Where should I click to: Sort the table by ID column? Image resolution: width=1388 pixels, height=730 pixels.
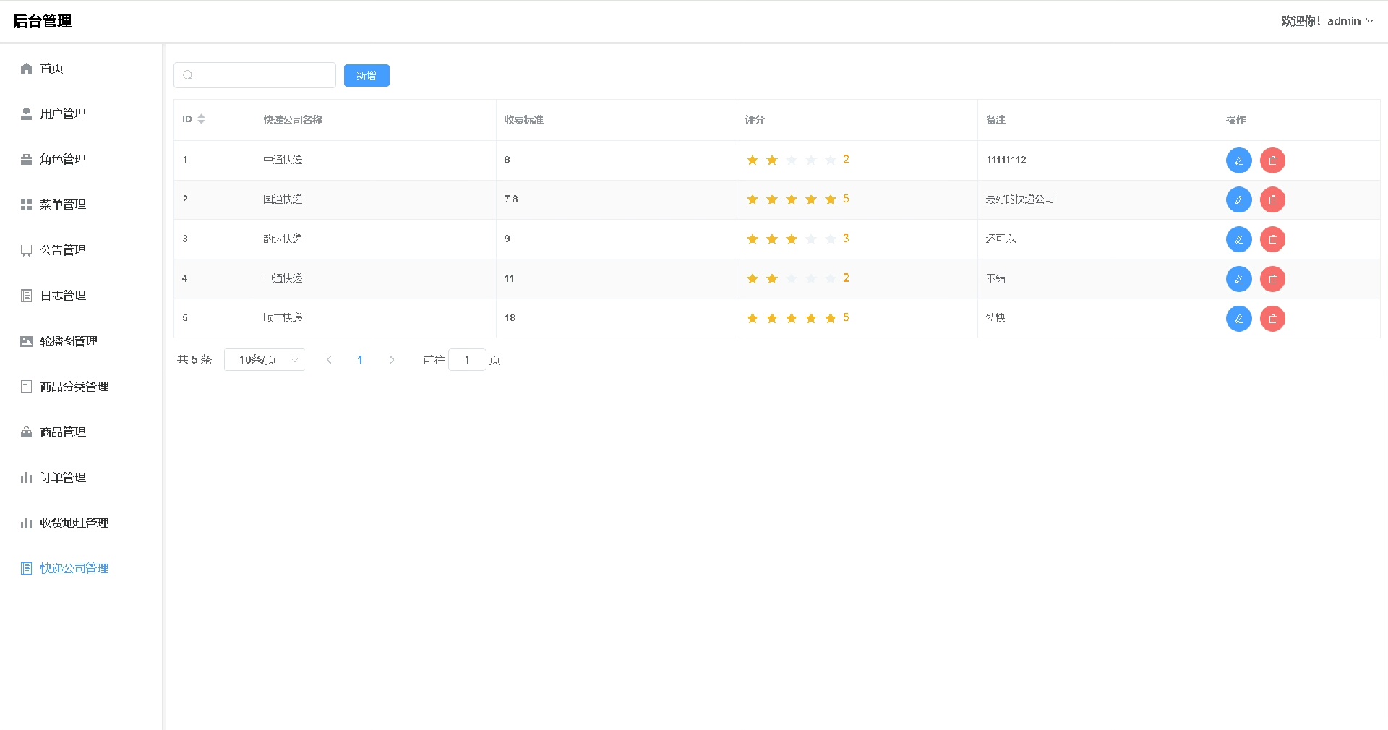point(201,119)
